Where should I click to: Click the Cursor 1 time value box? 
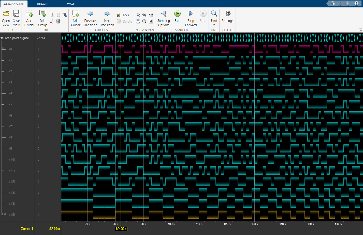pyautogui.click(x=54, y=228)
